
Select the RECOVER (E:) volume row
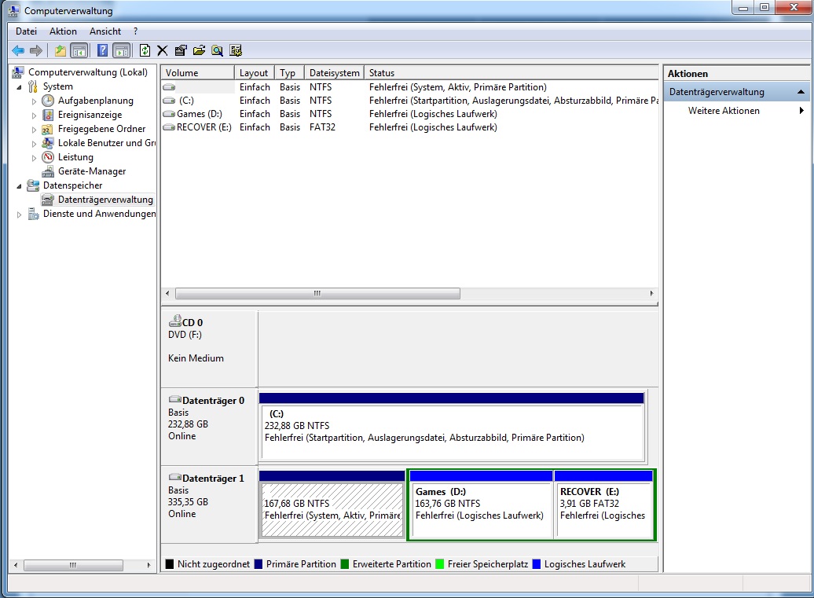(x=409, y=127)
